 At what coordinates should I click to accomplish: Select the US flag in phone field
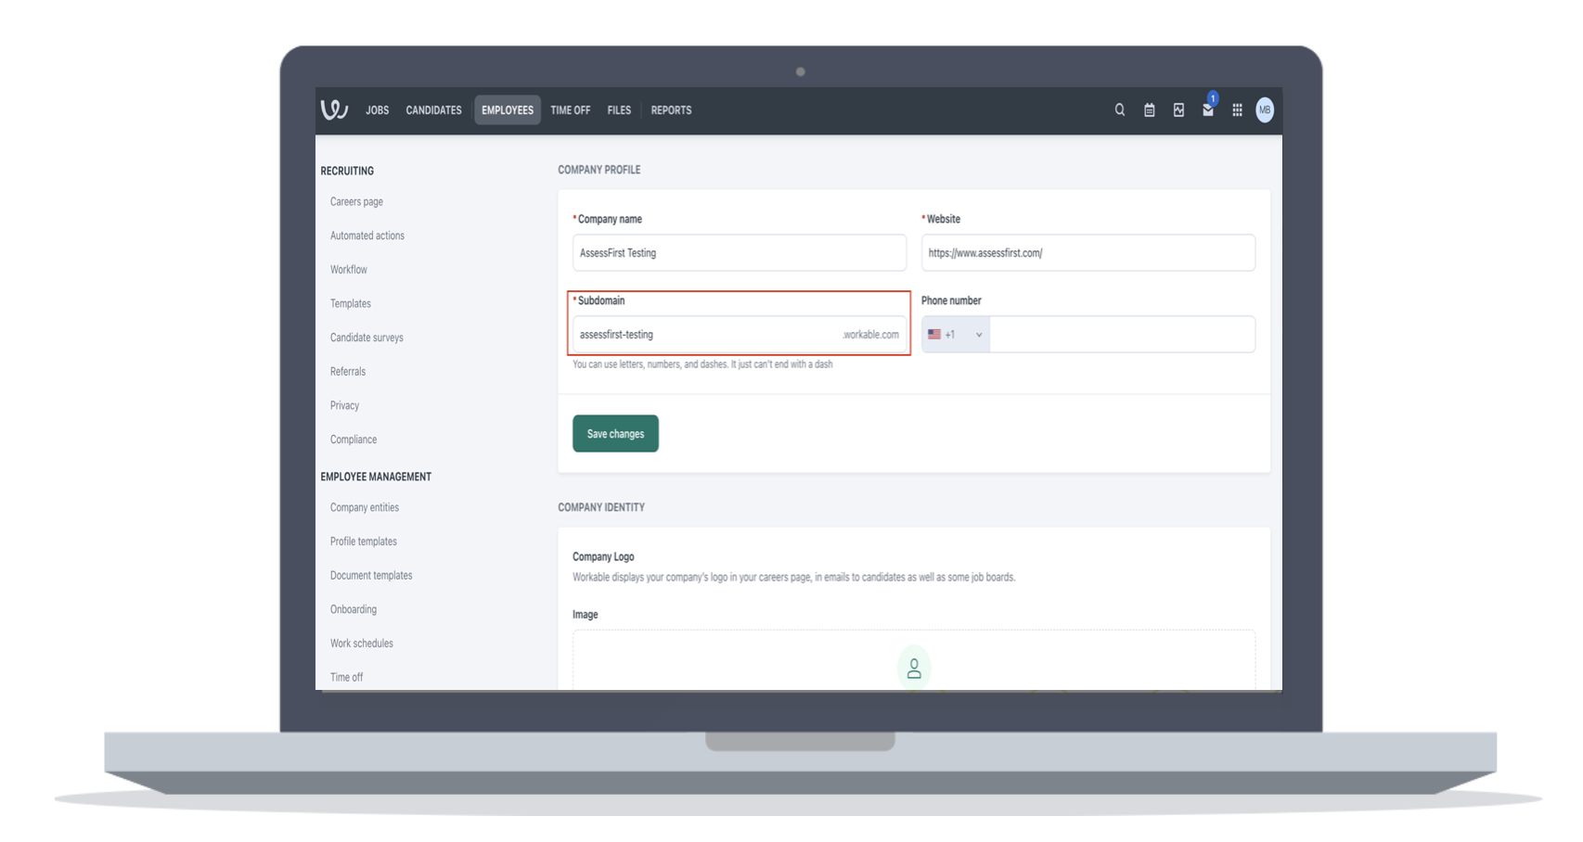[933, 334]
